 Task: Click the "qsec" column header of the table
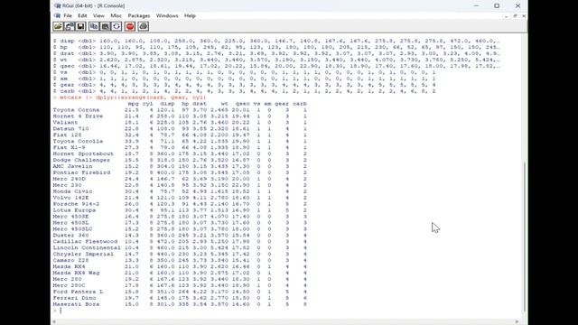[243, 104]
